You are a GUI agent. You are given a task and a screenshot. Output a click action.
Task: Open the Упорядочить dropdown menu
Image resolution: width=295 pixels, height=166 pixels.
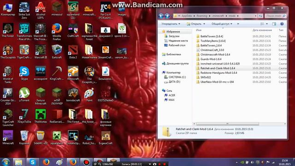(171, 24)
